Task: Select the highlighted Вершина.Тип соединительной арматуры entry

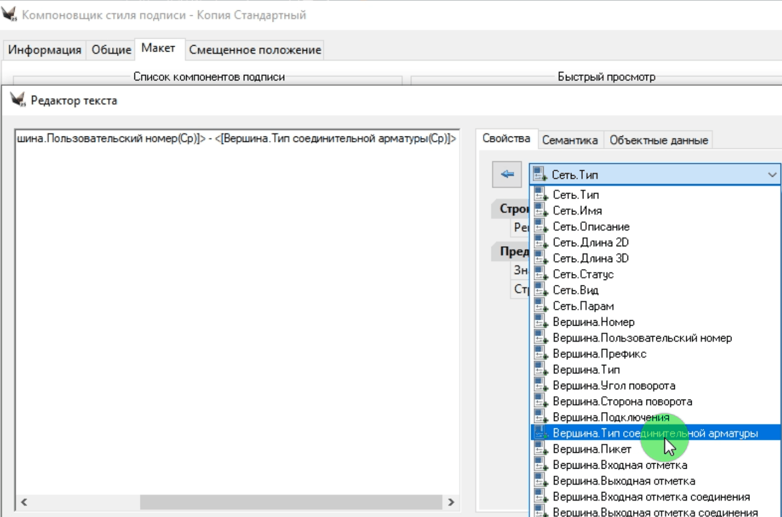Action: click(x=655, y=433)
